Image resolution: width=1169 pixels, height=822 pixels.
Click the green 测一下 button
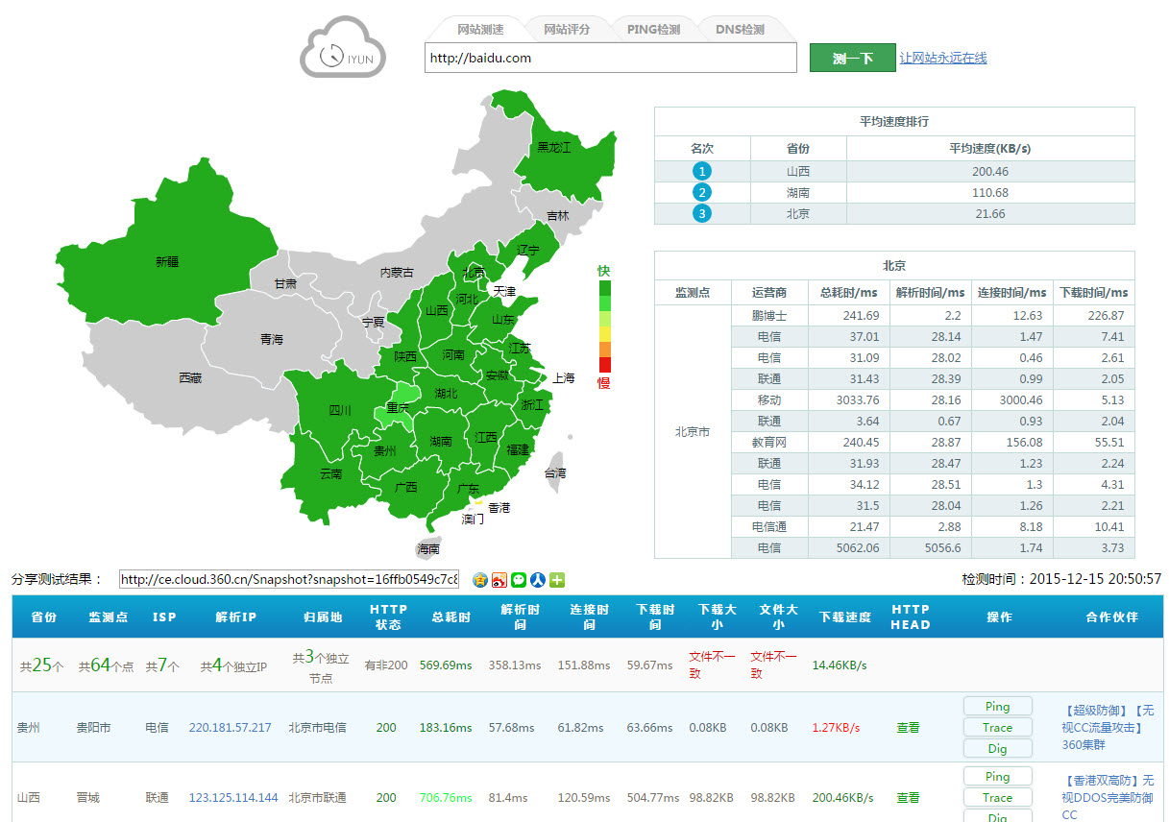(852, 58)
